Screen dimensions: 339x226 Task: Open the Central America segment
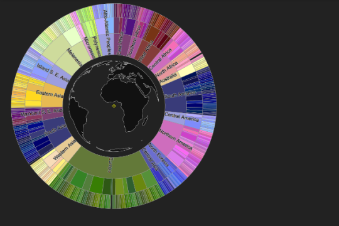click(x=175, y=117)
